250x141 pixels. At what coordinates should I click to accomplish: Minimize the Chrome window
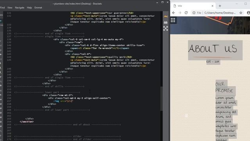point(237,4)
